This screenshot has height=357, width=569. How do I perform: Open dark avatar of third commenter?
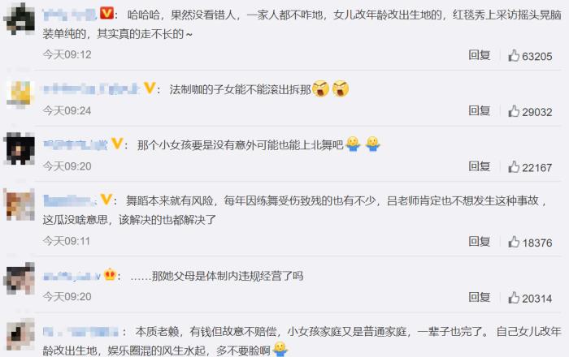19,148
